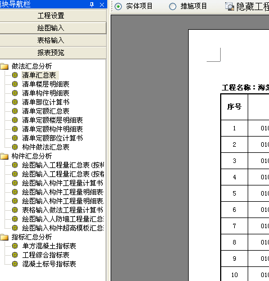The width and height of the screenshot is (269, 281).
Task: Open the 清单楼层明细表 report
Action: click(45, 84)
